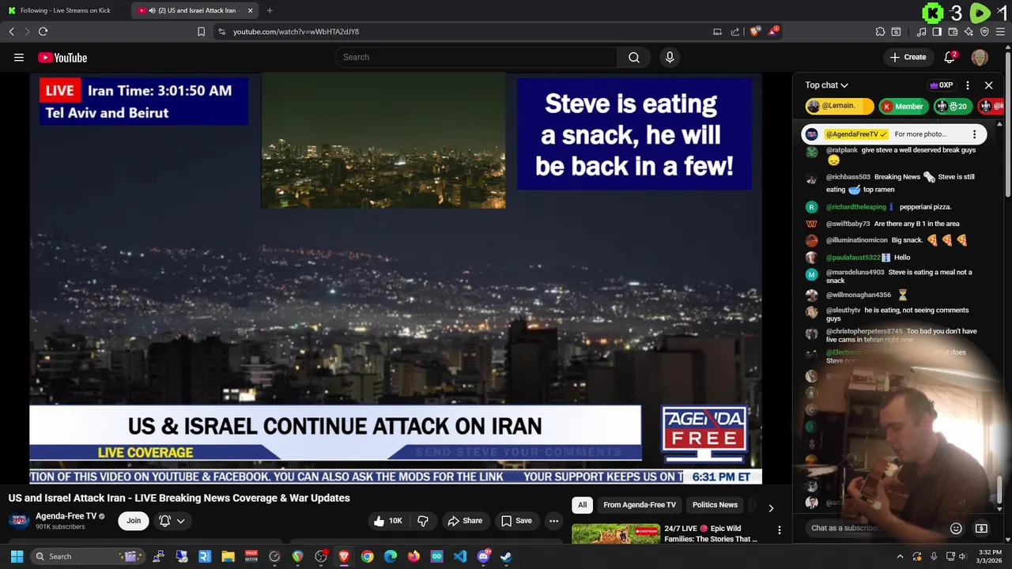Switch to the Kick Following tab
Viewport: 1012px width, 569px height.
66,10
